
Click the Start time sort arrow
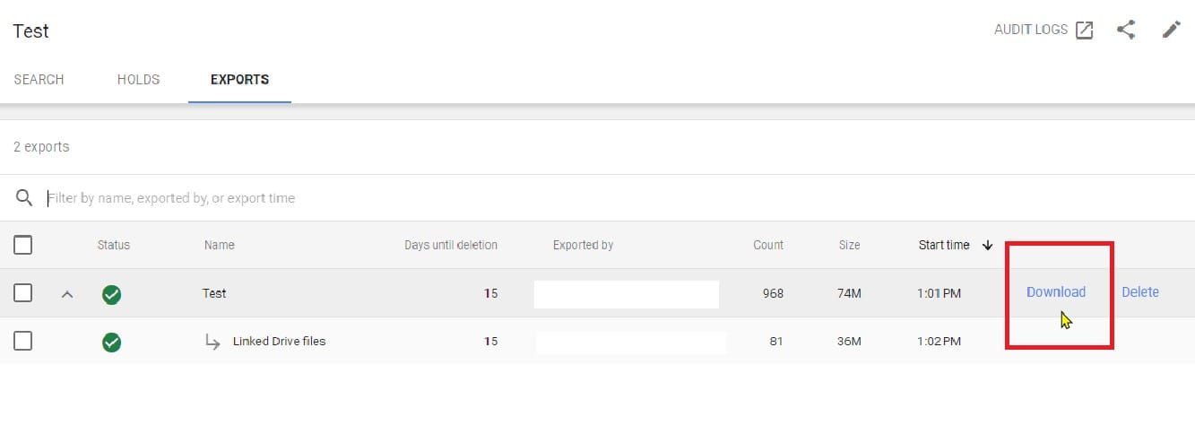pyautogui.click(x=988, y=245)
